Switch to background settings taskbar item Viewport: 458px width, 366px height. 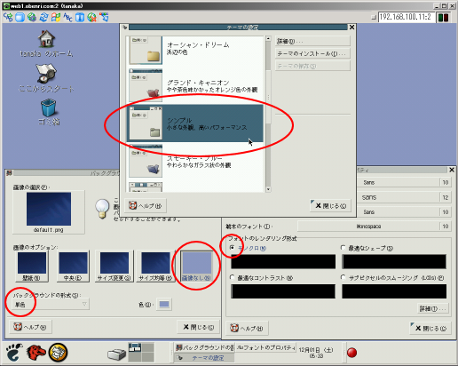click(x=204, y=347)
